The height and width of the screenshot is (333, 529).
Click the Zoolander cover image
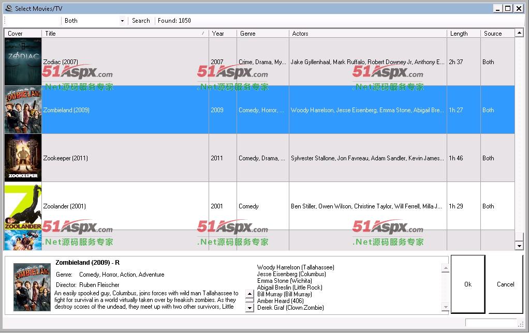point(23,206)
